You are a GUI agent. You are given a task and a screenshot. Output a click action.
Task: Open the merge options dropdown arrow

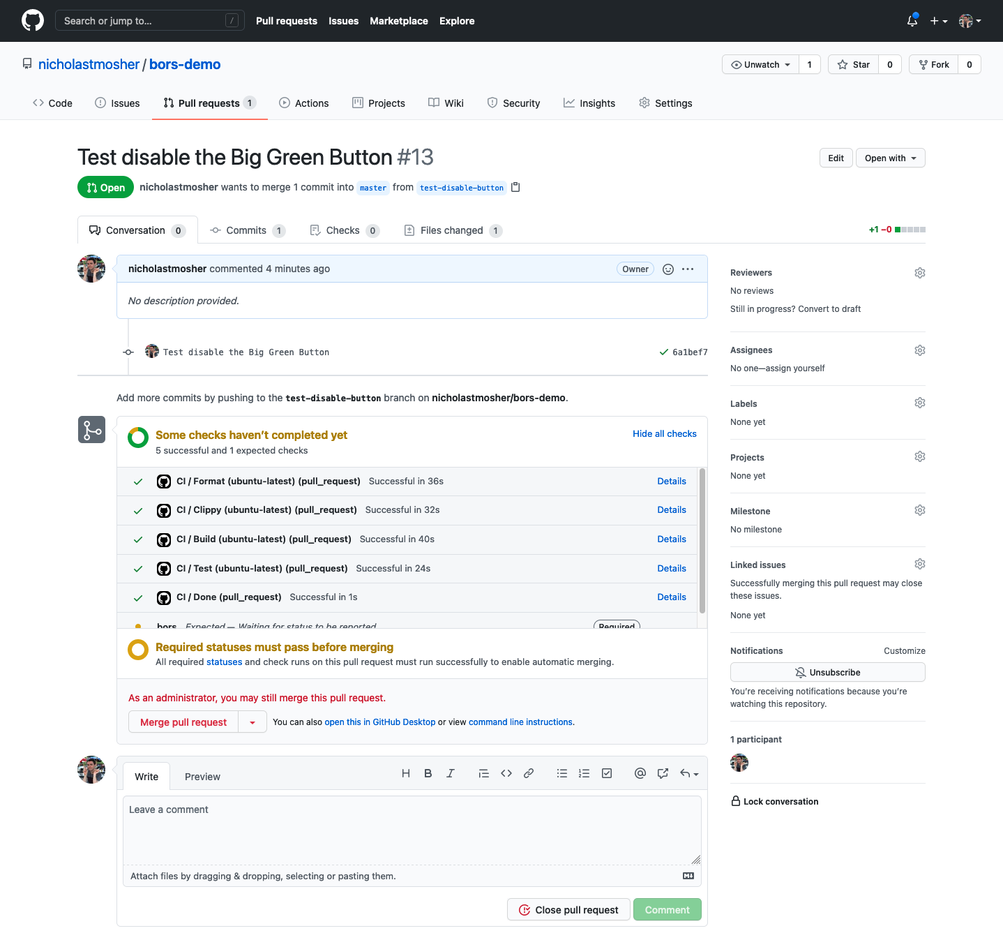pos(252,722)
